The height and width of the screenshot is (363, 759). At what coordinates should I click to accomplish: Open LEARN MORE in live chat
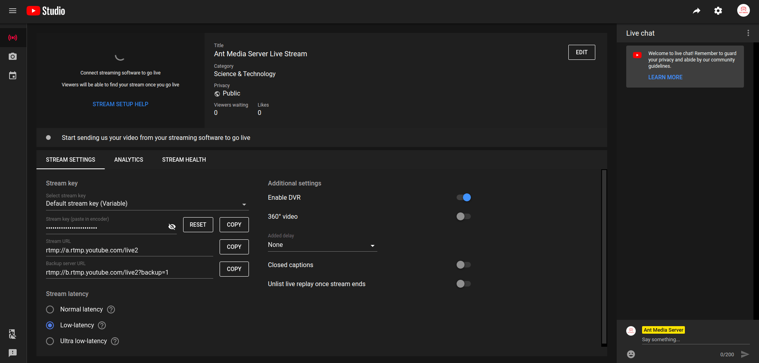point(665,77)
